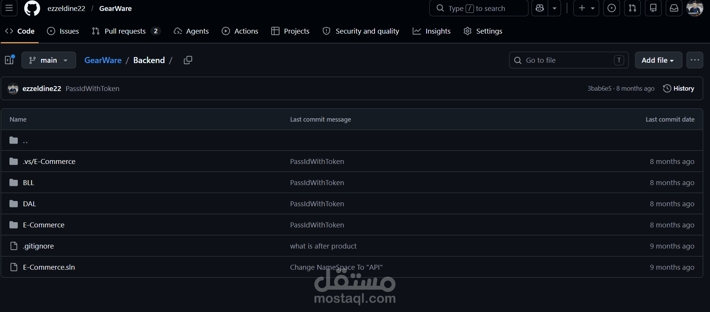Screen dimensions: 710x312
Task: Open the .vs/E-Commerce folder
Action: pyautogui.click(x=49, y=161)
